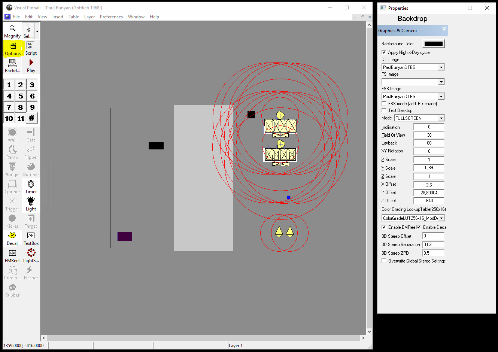
Task: Click the Y Scale value field
Action: coord(429,168)
